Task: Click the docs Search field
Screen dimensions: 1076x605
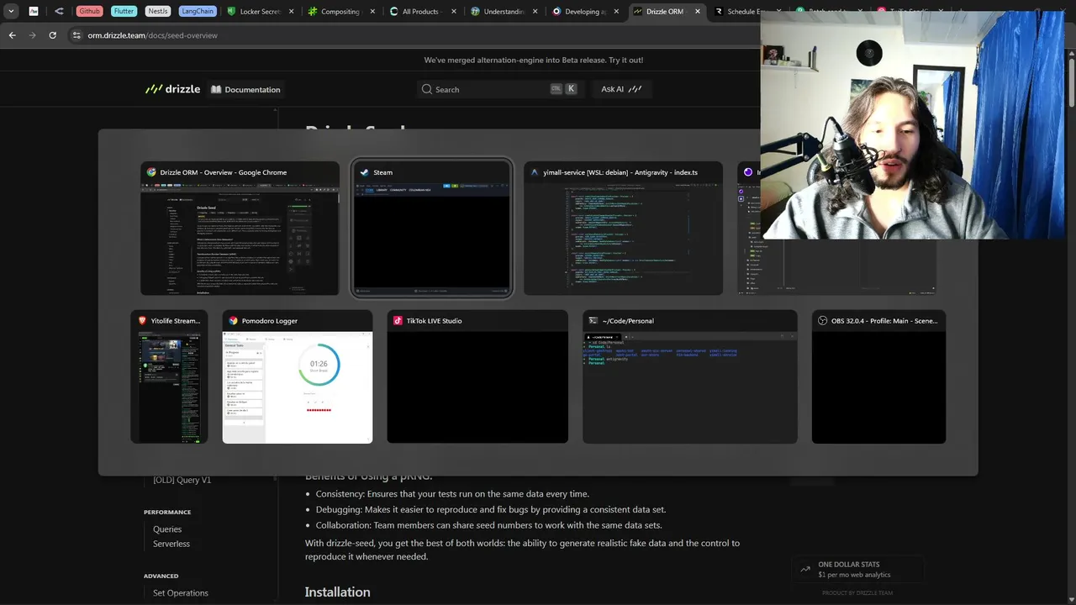Action: tap(500, 89)
